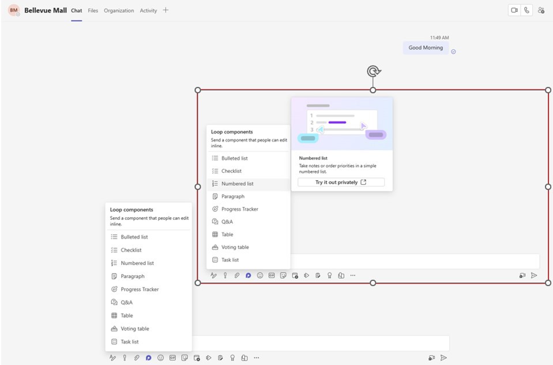Image resolution: width=553 pixels, height=365 pixels.
Task: Choose Voting table in the lower Loop menu
Action: point(148,328)
